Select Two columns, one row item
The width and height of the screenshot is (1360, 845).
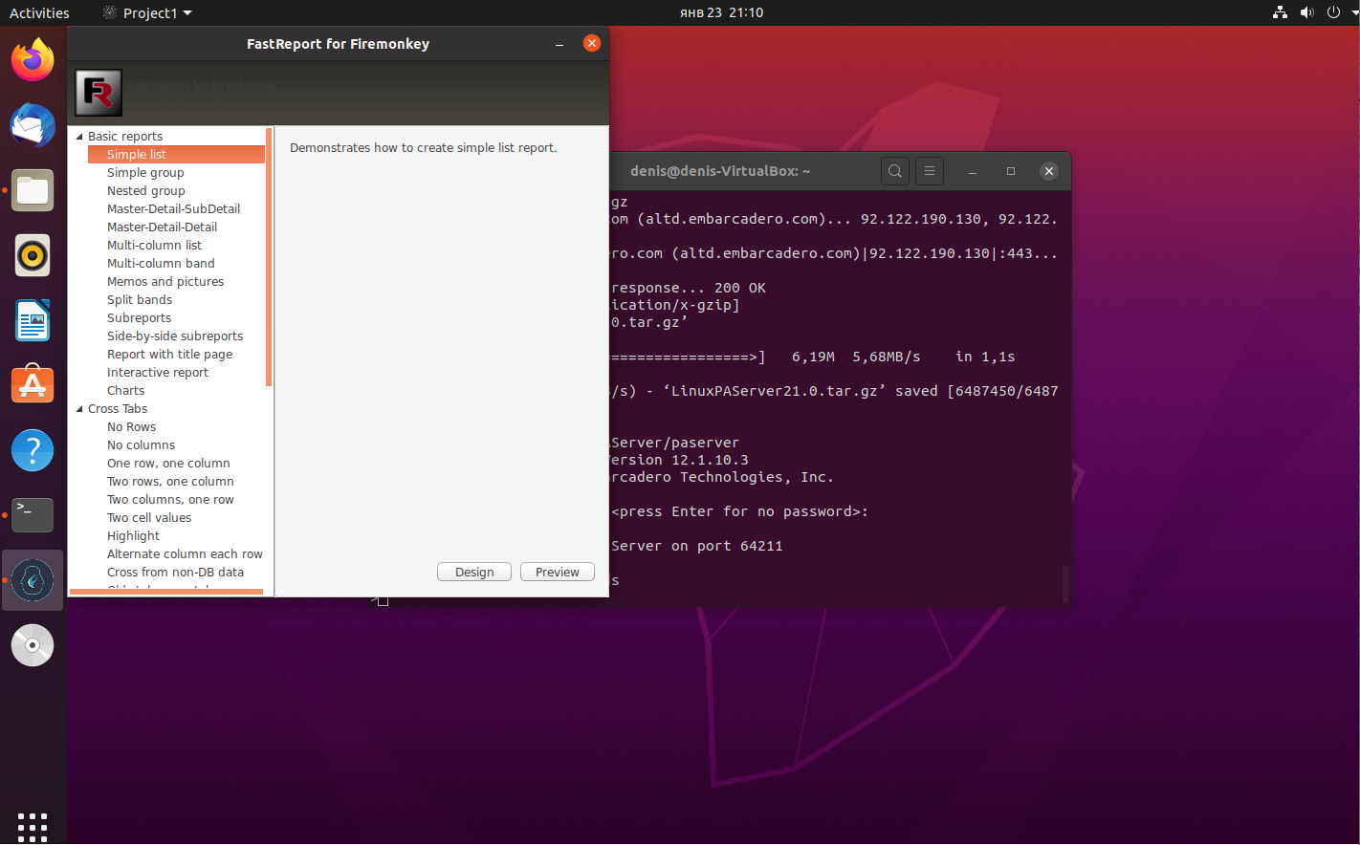pos(170,500)
